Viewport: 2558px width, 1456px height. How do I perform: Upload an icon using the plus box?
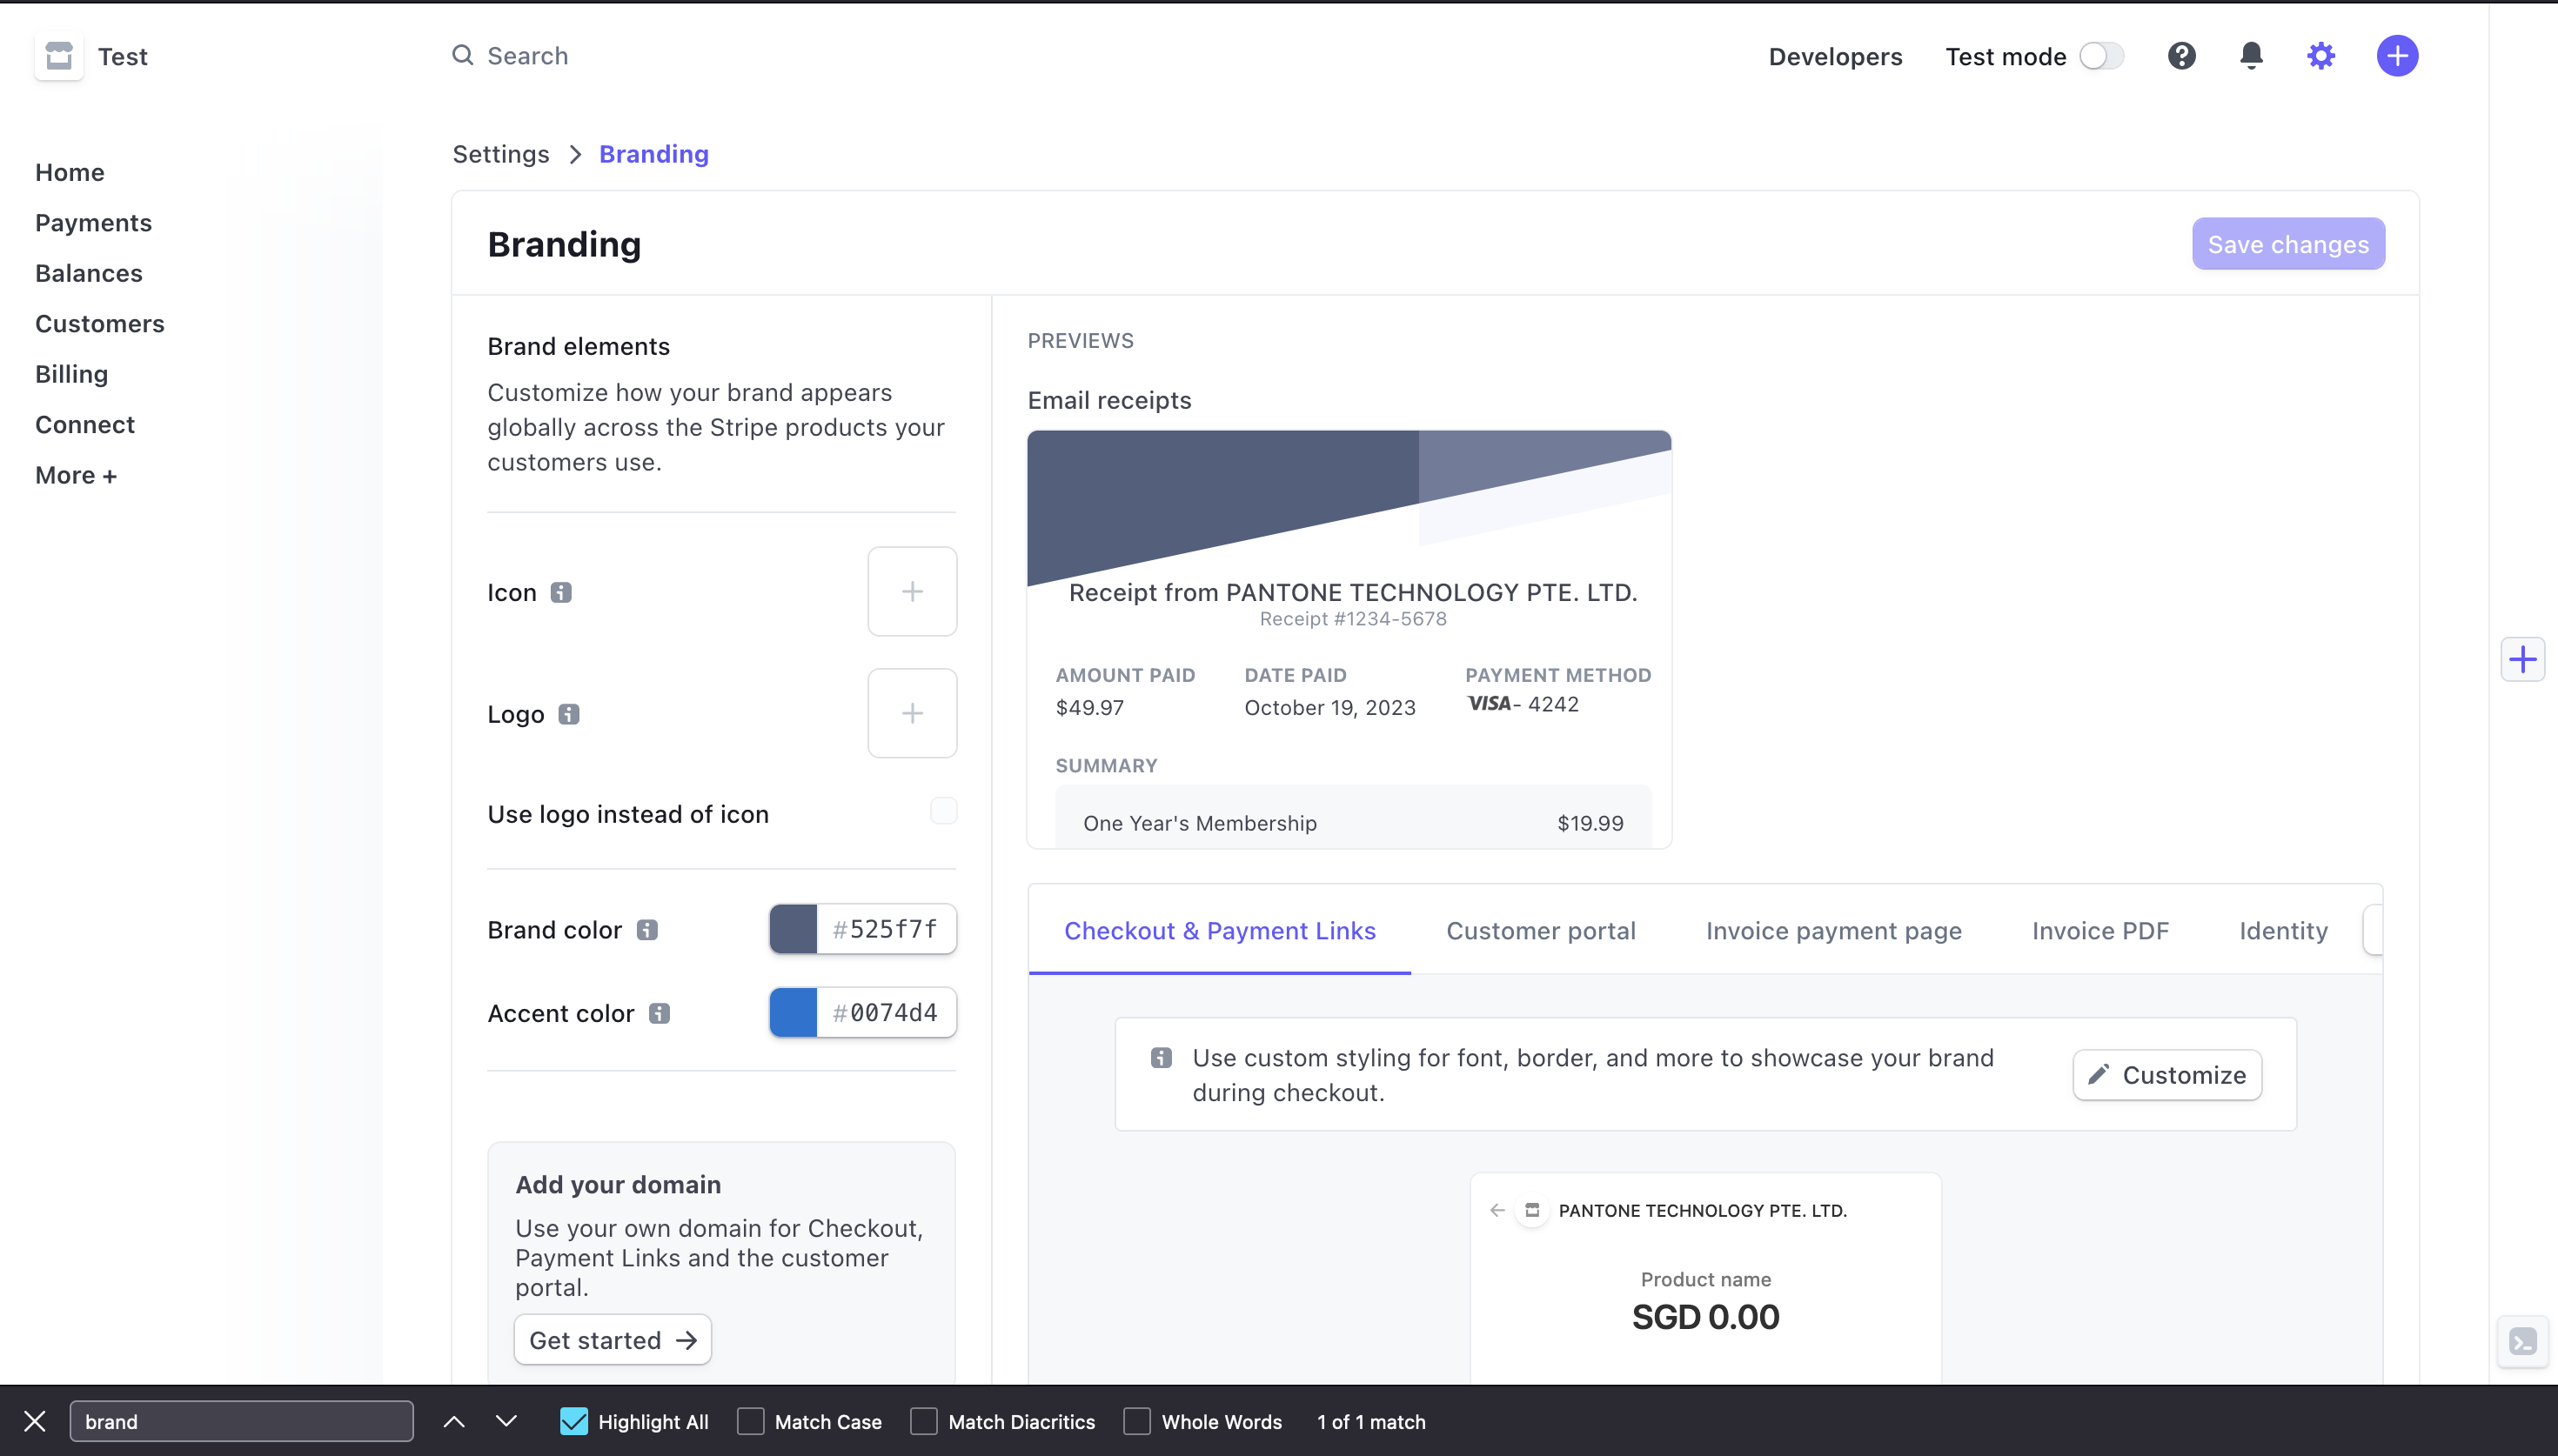coord(911,591)
